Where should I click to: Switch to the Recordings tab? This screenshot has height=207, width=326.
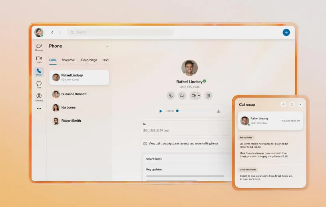click(89, 60)
